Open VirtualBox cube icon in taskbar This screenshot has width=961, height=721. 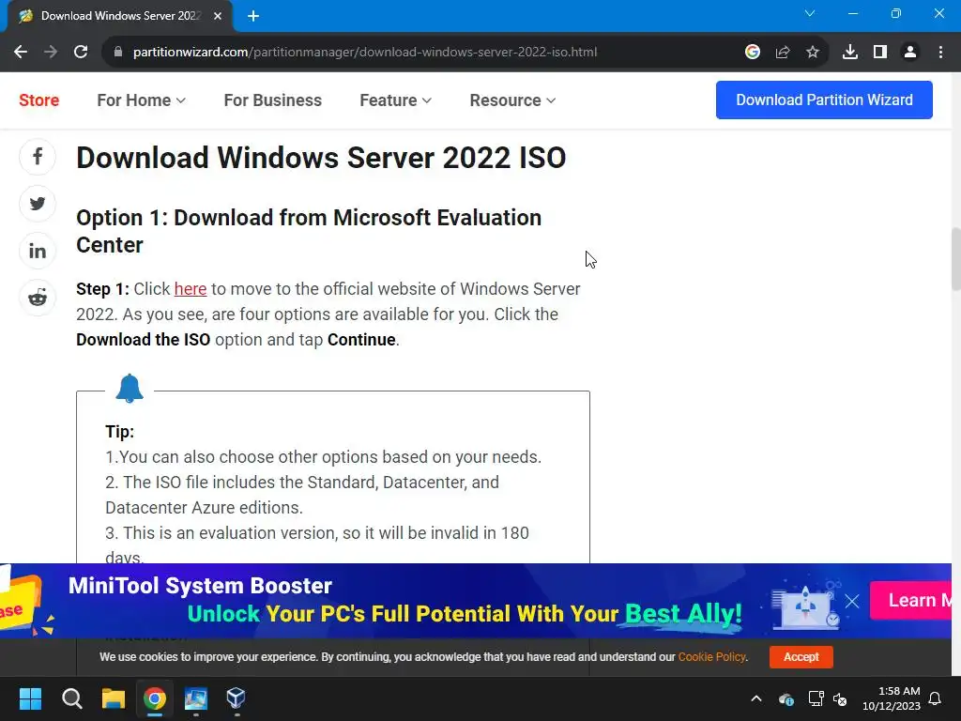coord(236,698)
